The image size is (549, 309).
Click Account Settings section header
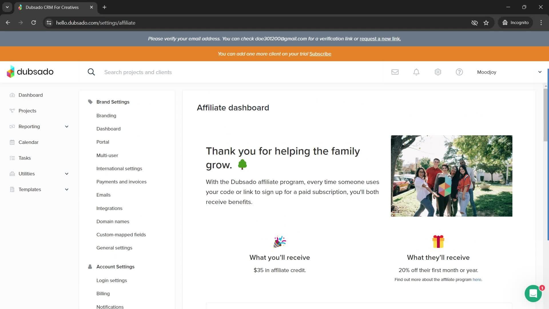coord(116,267)
